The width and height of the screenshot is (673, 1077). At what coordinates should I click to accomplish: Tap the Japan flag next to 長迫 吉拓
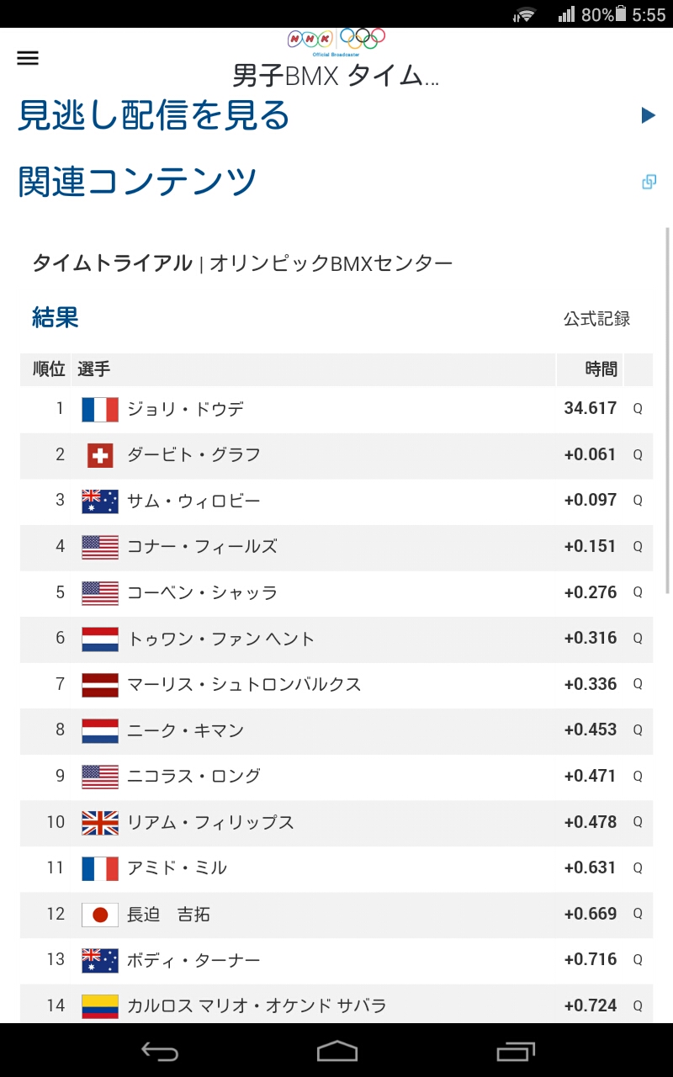pyautogui.click(x=100, y=915)
